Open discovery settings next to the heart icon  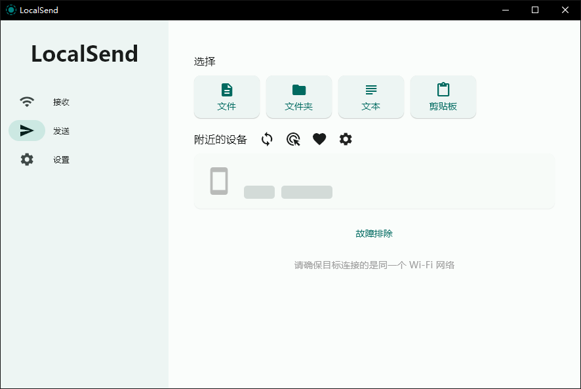pos(346,139)
